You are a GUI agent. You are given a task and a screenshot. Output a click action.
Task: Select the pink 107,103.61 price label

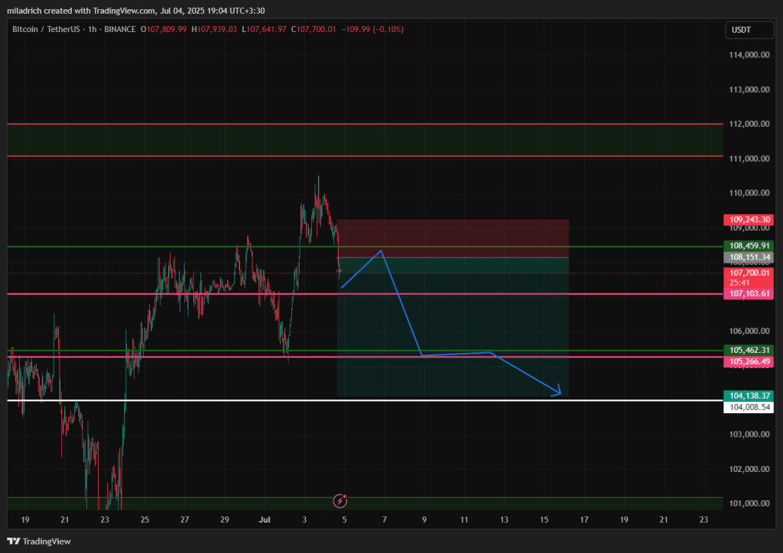[x=748, y=293]
